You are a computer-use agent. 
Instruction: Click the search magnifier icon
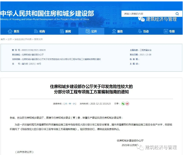(177, 14)
